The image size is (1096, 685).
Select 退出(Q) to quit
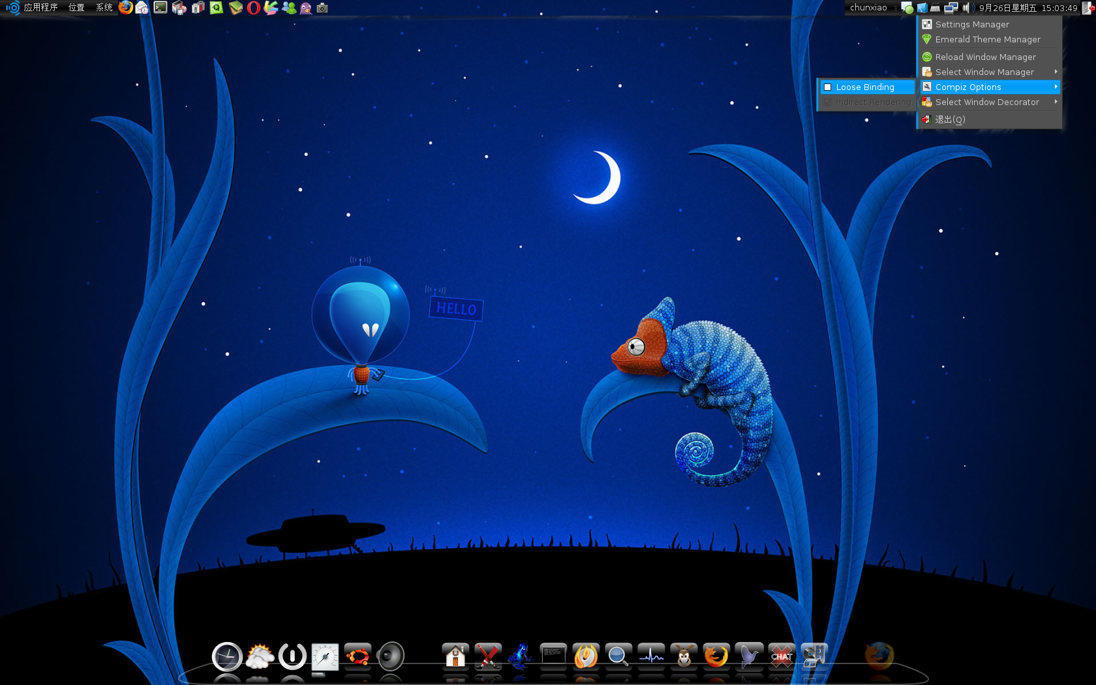[990, 119]
